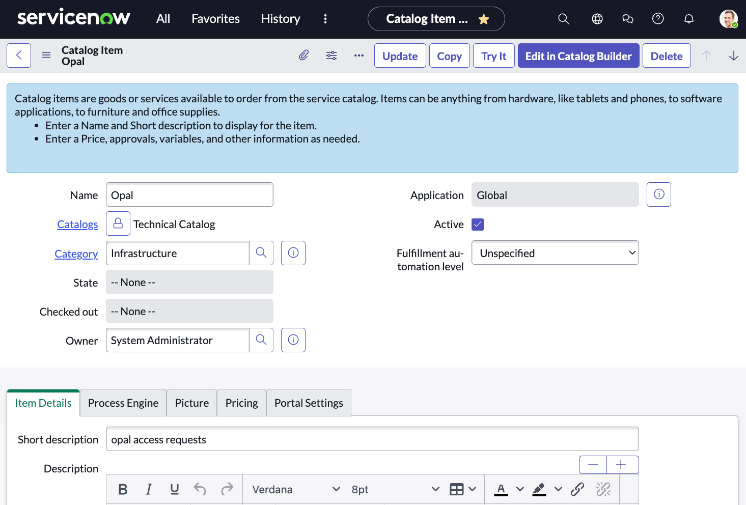Apply underline formatting in Description editor
The height and width of the screenshot is (505, 746).
(175, 489)
